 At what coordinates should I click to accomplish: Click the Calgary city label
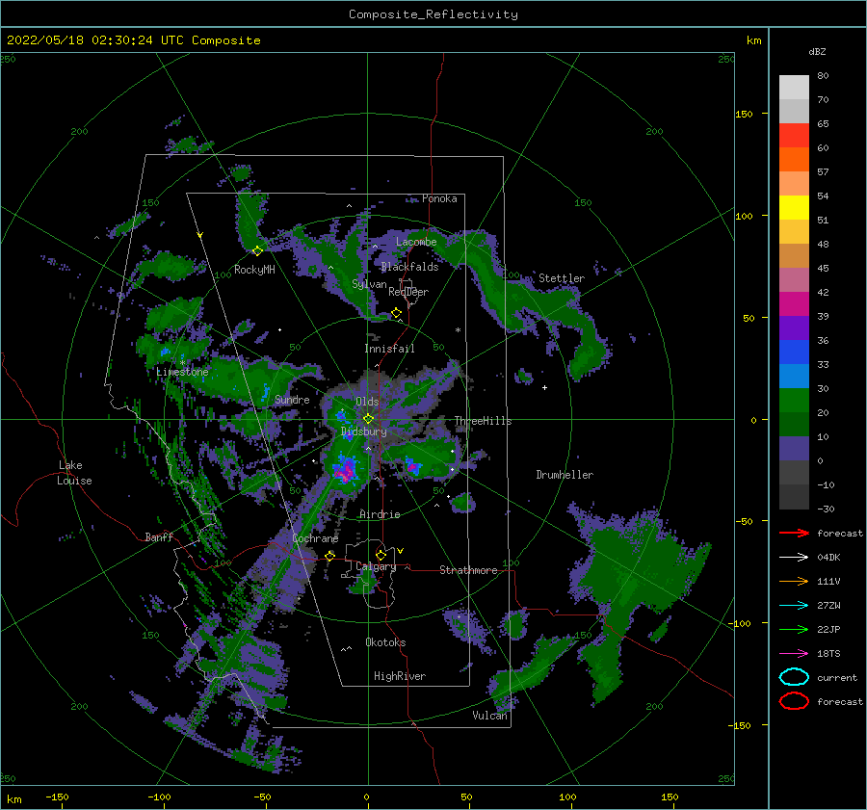pyautogui.click(x=376, y=566)
